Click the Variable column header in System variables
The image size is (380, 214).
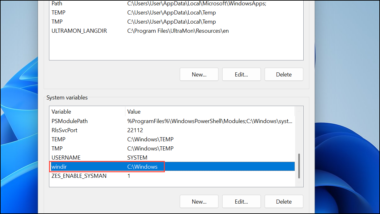click(x=87, y=112)
